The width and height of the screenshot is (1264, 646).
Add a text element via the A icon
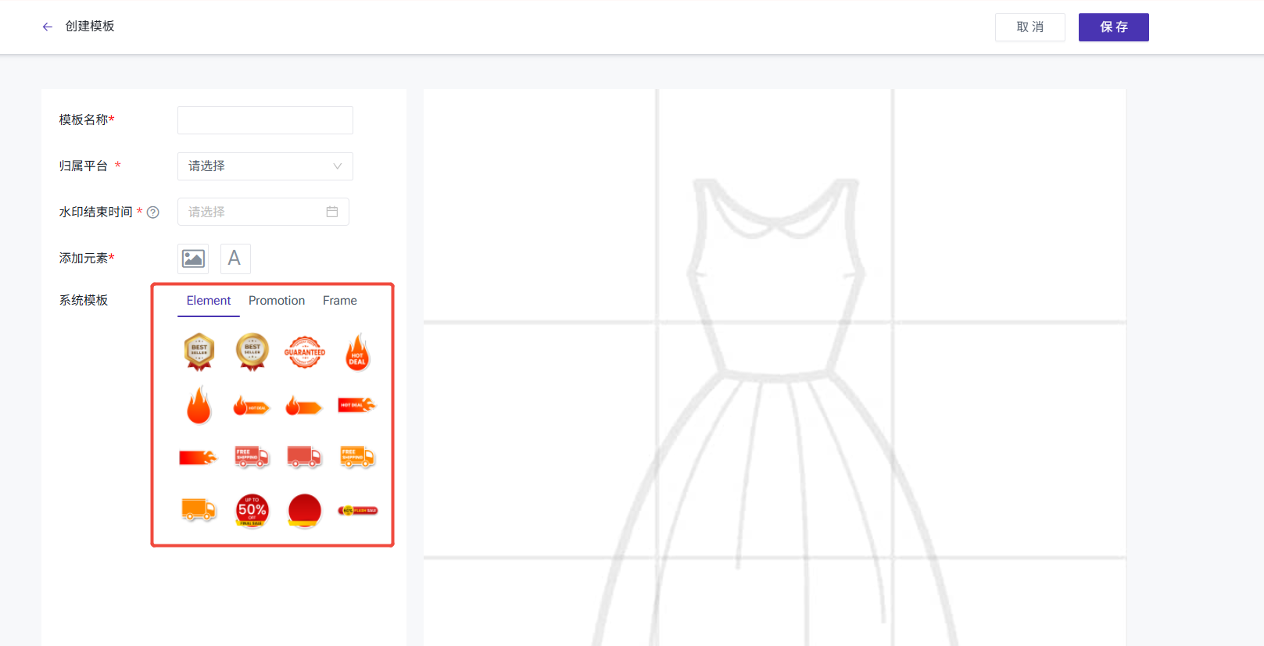[235, 259]
